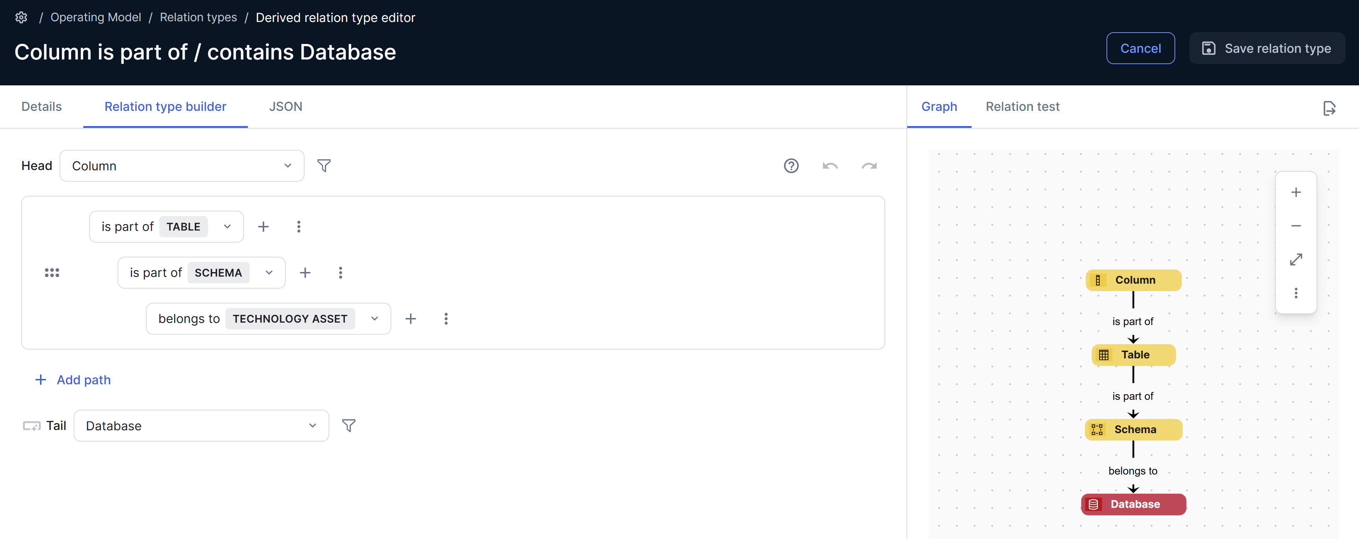Click the Cancel button
The height and width of the screenshot is (539, 1359).
pos(1141,49)
